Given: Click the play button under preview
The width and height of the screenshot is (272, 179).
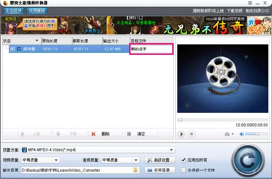Looking at the screenshot, I should 181,134.
